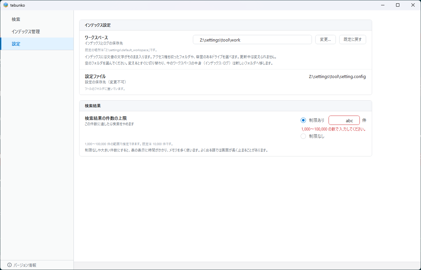The width and height of the screenshot is (421, 270).
Task: Click the 既定に戻す button
Action: click(352, 40)
